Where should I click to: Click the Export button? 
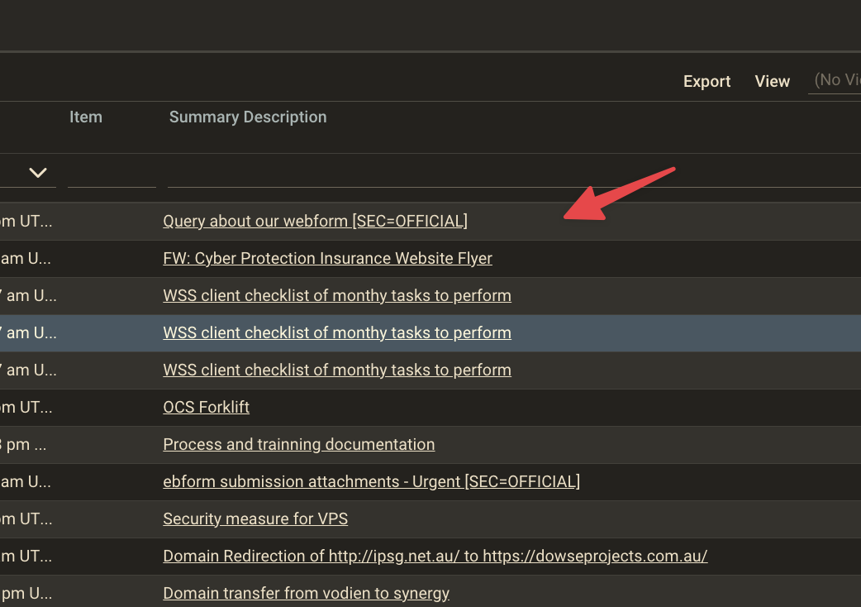706,81
